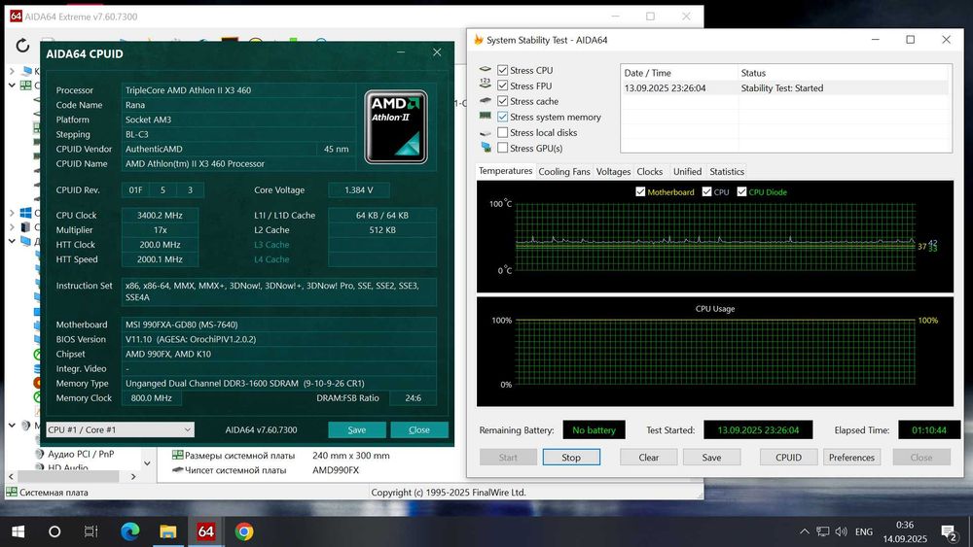Switch to AIDA64 via its taskbar icon
The width and height of the screenshot is (973, 547).
205,531
